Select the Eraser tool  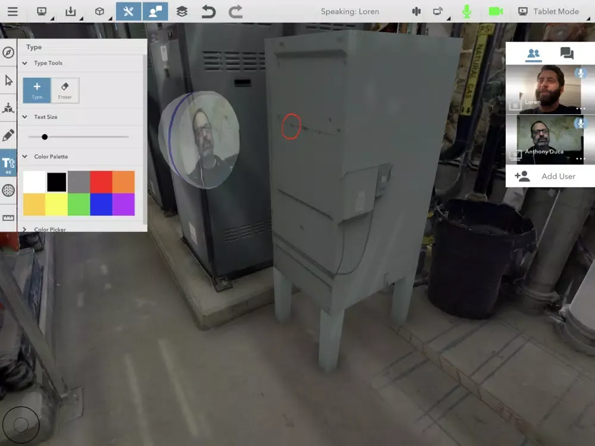point(65,90)
